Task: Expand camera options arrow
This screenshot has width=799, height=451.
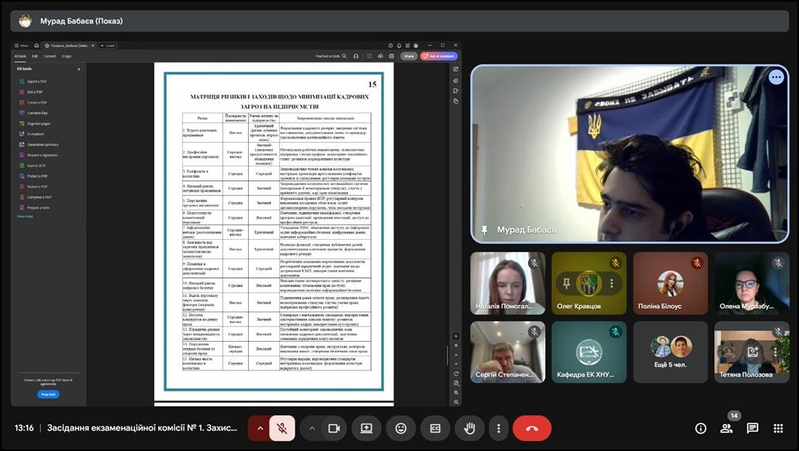Action: 312,428
